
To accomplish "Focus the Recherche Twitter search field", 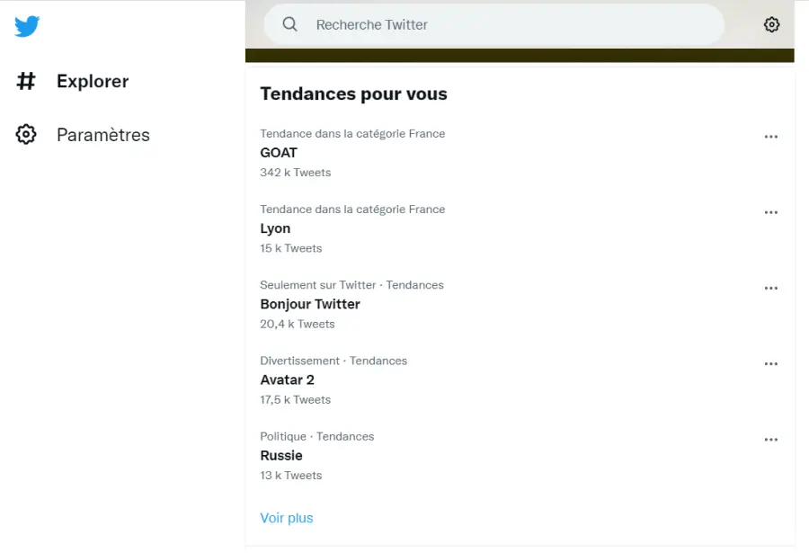I will point(493,24).
